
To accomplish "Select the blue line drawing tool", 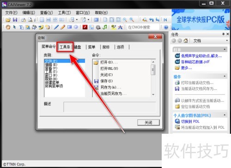I will (x=56, y=27).
